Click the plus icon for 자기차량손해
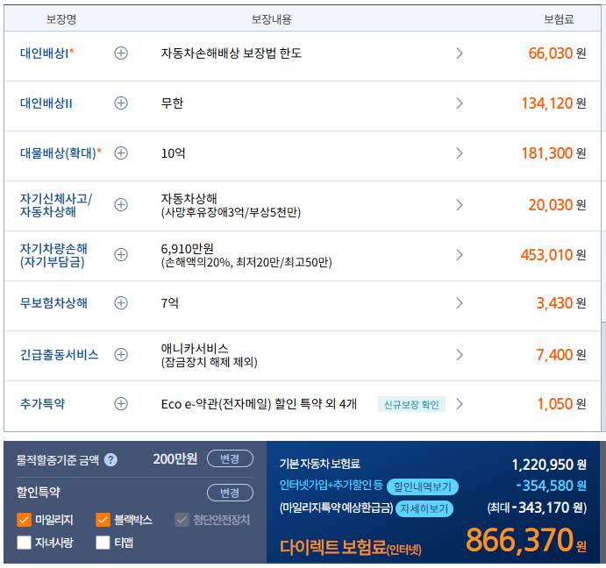The width and height of the screenshot is (606, 568). click(121, 254)
